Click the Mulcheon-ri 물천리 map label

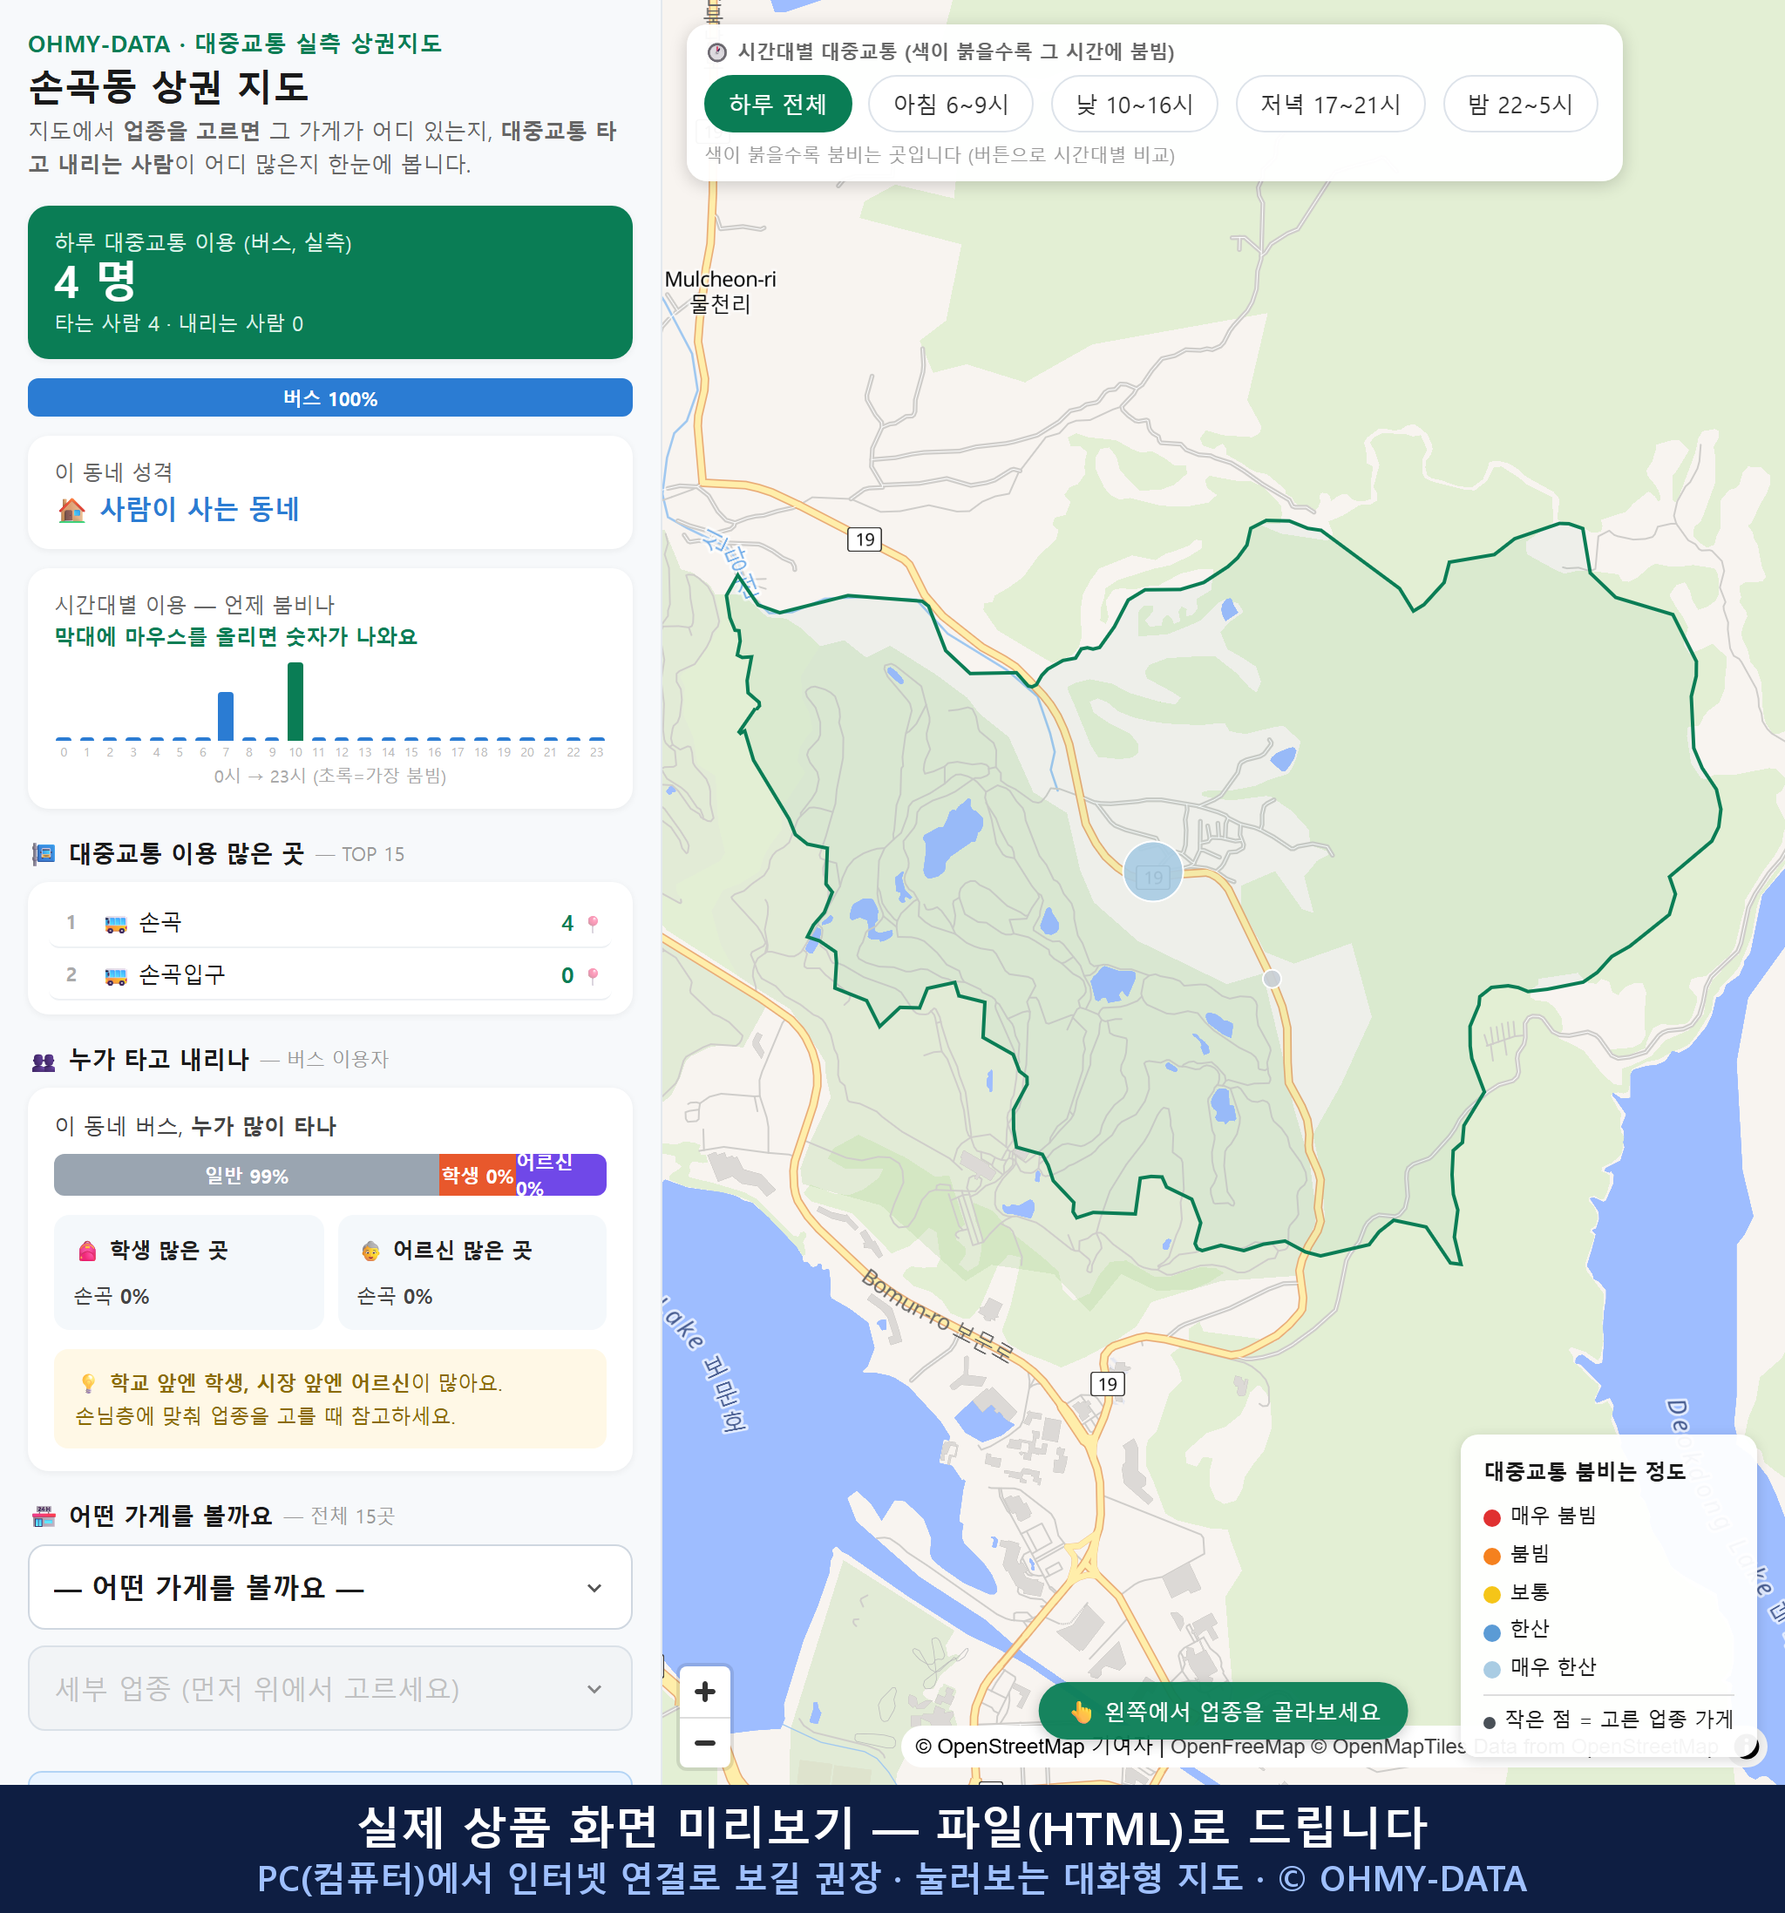[x=720, y=292]
